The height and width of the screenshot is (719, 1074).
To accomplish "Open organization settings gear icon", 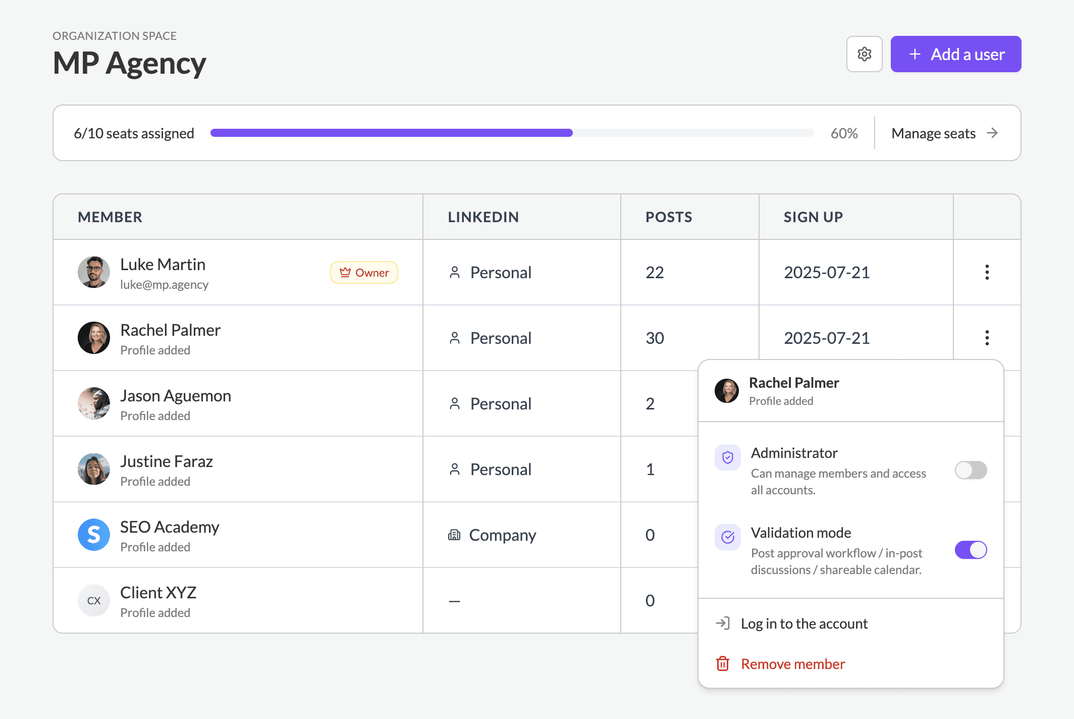I will pos(864,54).
